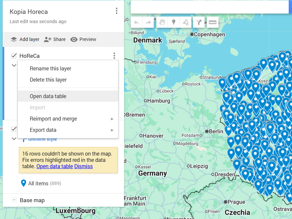Screen dimensions: 292x219
Task: Click the Share button
Action: click(55, 39)
